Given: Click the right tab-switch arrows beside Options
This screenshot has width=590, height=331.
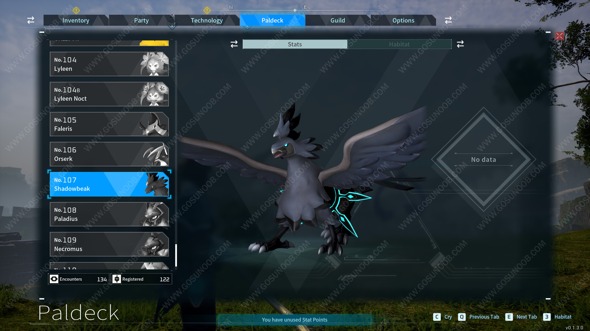Looking at the screenshot, I should (448, 20).
